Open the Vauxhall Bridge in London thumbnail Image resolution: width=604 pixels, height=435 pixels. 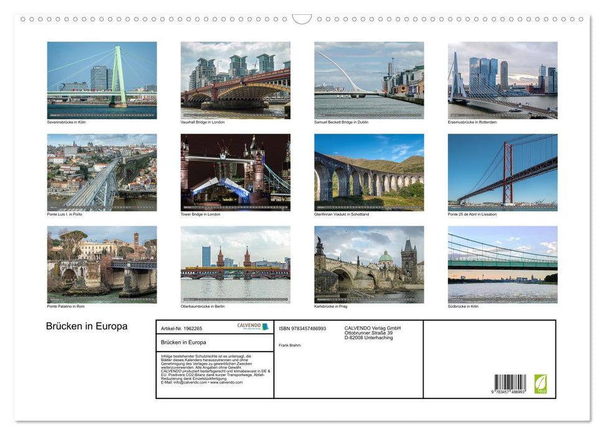pyautogui.click(x=235, y=80)
